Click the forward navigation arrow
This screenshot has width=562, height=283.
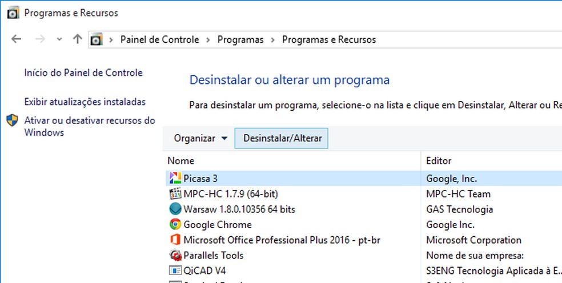coord(41,39)
